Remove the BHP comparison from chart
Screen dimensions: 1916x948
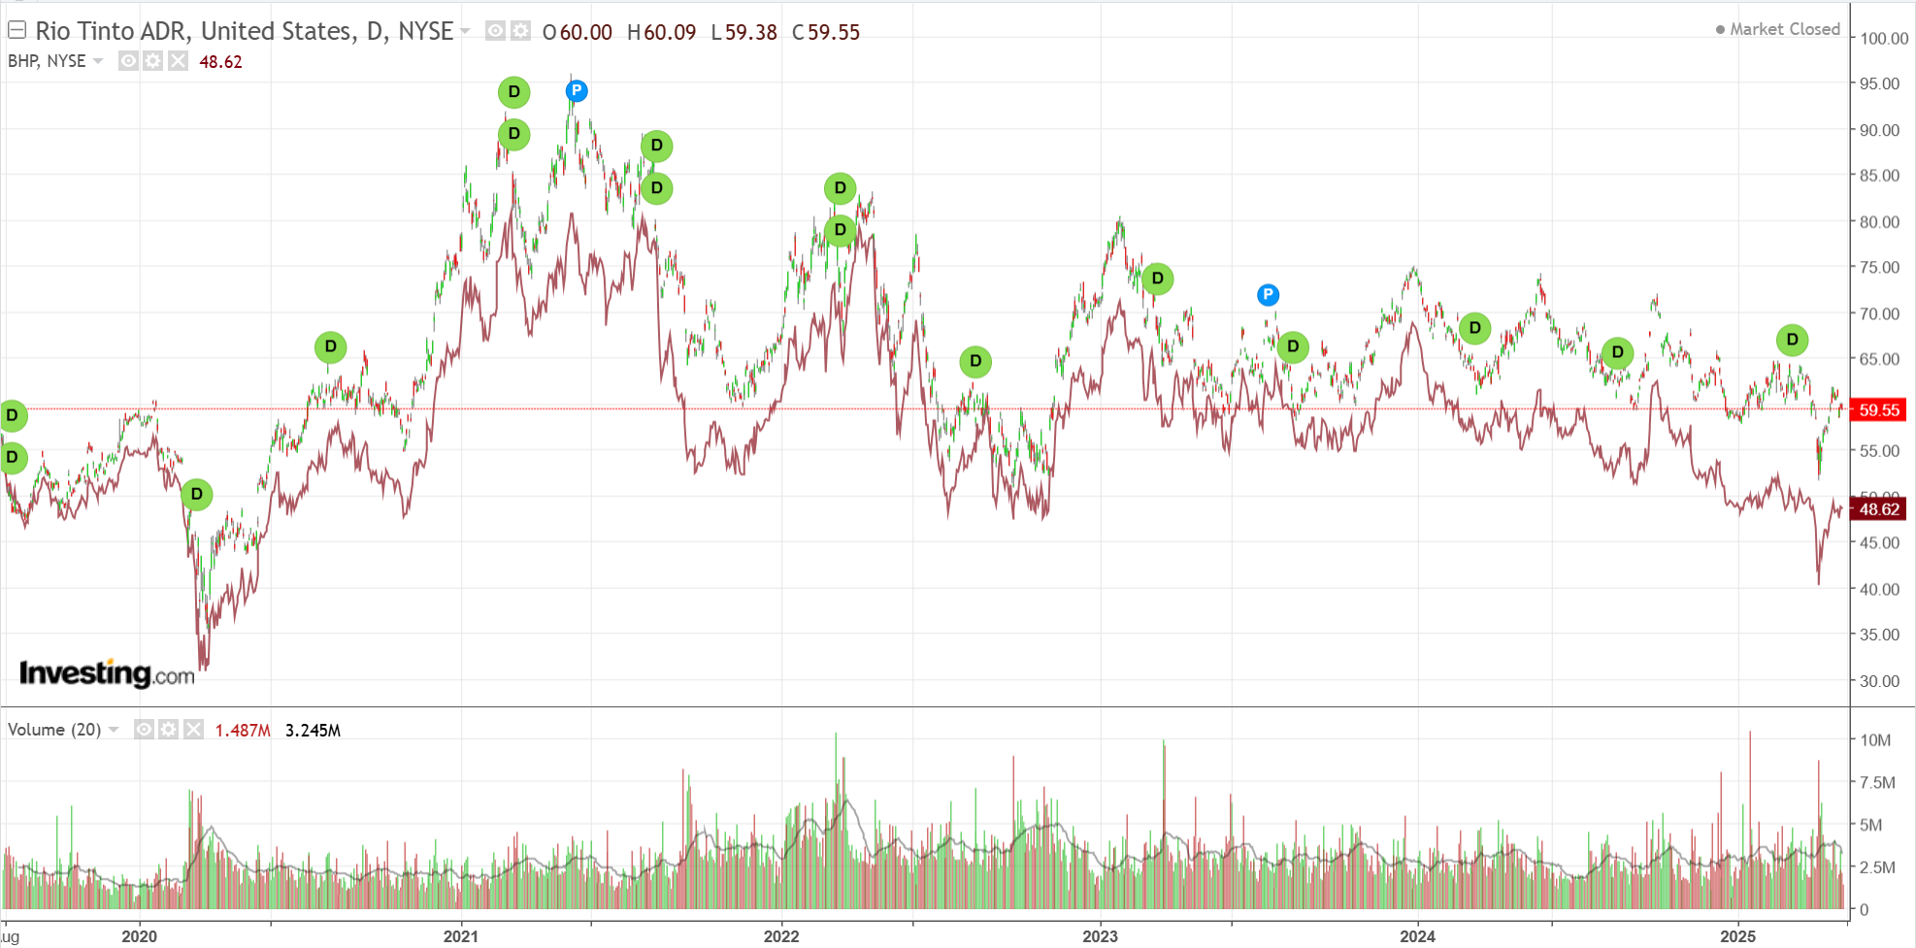point(178,61)
